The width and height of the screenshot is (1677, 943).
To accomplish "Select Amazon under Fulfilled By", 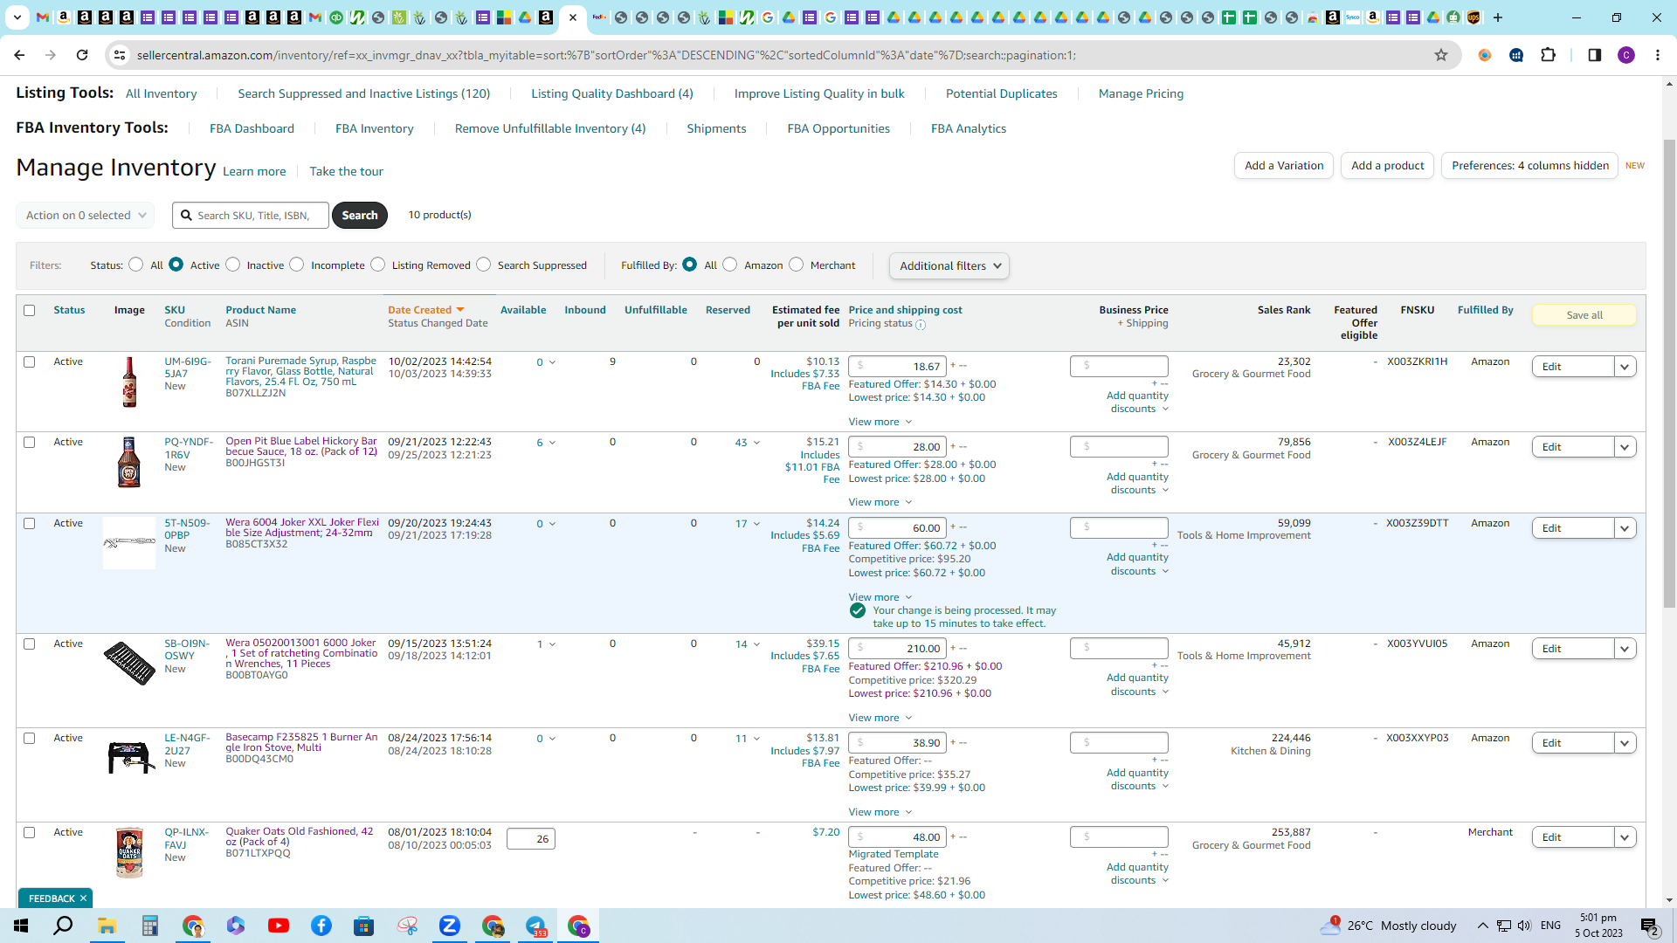I will [730, 265].
